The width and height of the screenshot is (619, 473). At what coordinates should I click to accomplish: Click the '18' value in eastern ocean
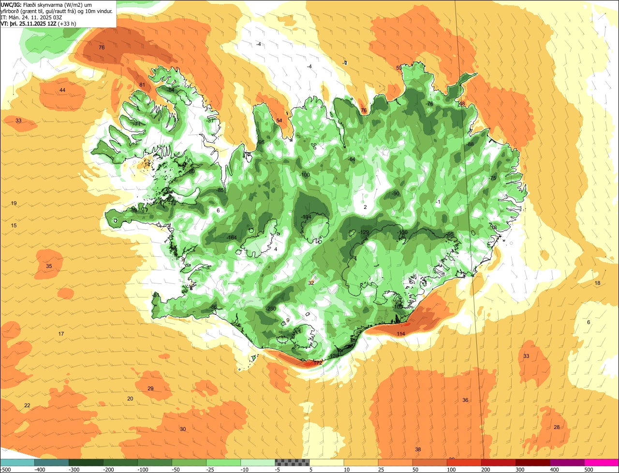(597, 283)
